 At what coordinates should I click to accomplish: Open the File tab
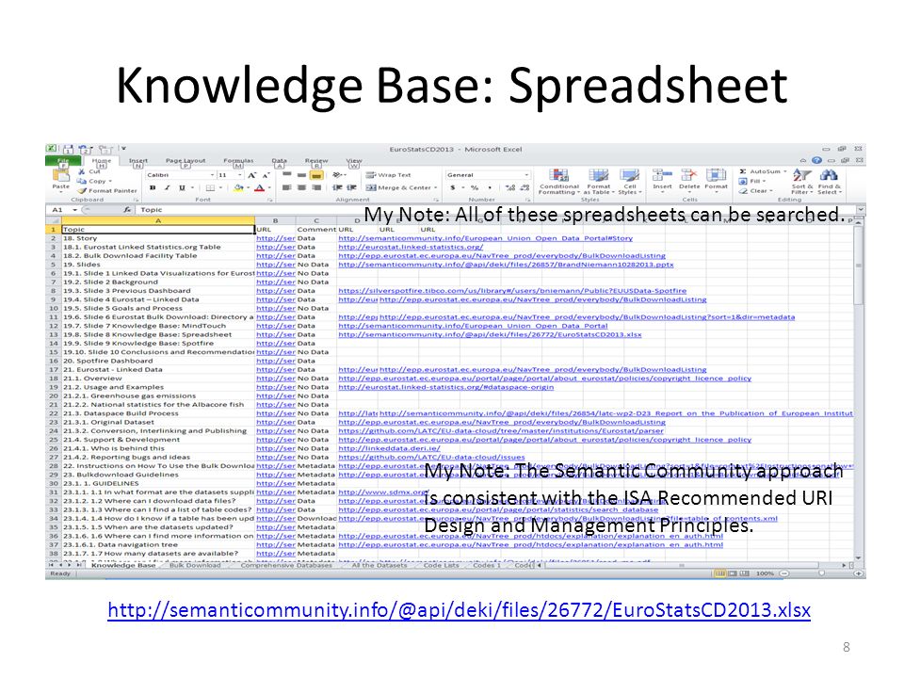coord(63,161)
